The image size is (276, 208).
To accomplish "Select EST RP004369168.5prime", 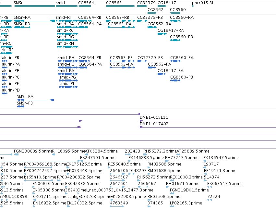I will (x=45, y=164).
